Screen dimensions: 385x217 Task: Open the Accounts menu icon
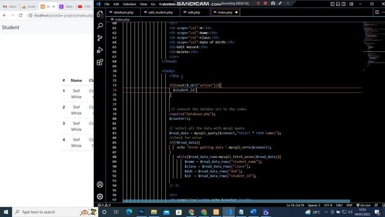pos(100,184)
